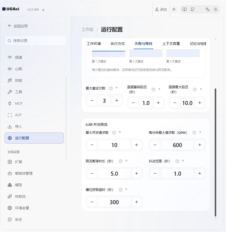The width and height of the screenshot is (226, 232).
Task: Increase 限流暂停时长 value
Action: (x=137, y=173)
